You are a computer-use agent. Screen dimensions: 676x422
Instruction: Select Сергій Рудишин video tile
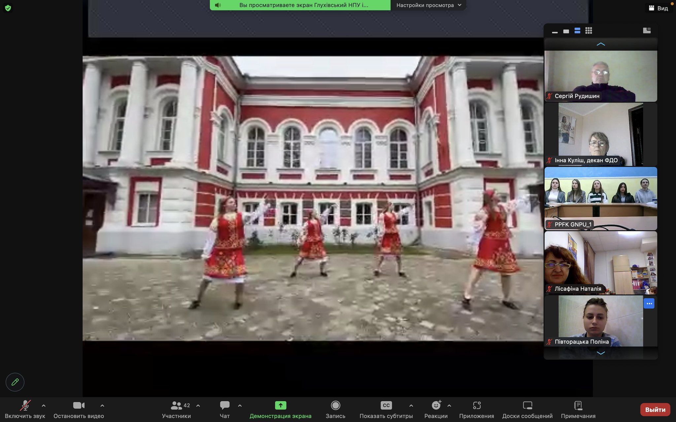pyautogui.click(x=601, y=76)
